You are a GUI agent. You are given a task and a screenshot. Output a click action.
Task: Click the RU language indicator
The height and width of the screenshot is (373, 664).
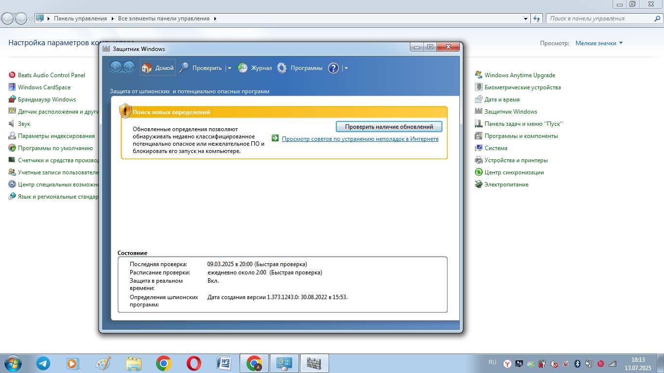pyautogui.click(x=492, y=362)
